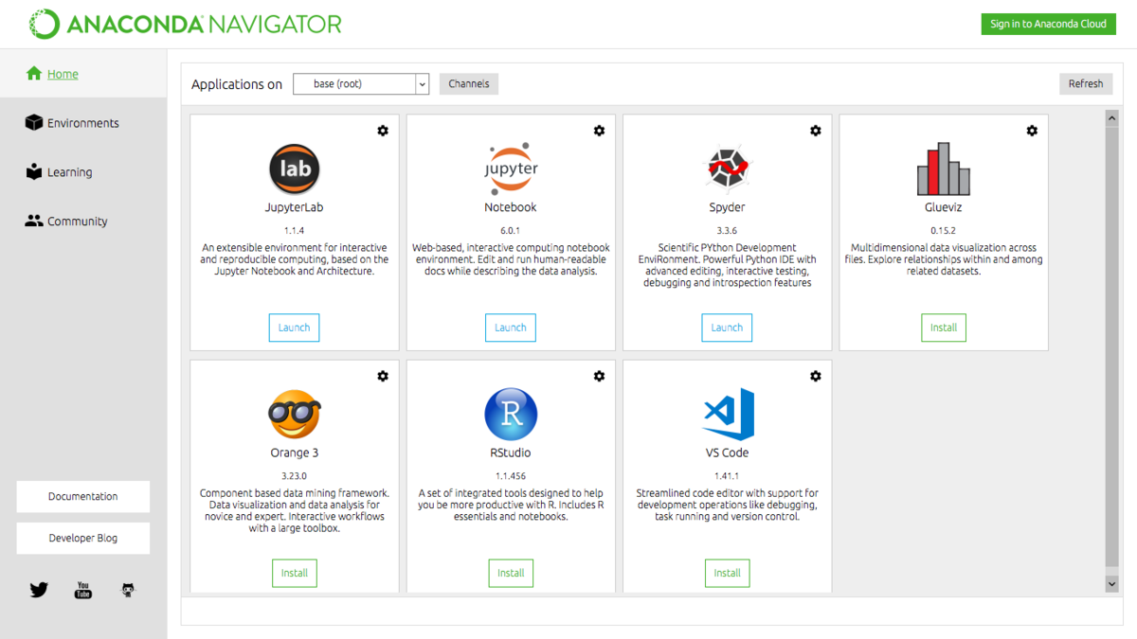Open Spyder settings gear
Viewport: 1137px width, 639px height.
[816, 131]
